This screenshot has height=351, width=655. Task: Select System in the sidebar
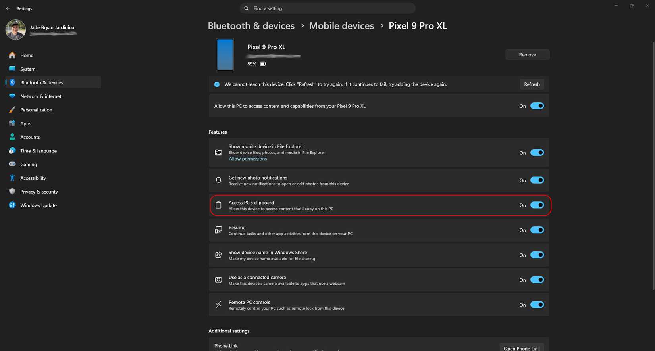53,69
